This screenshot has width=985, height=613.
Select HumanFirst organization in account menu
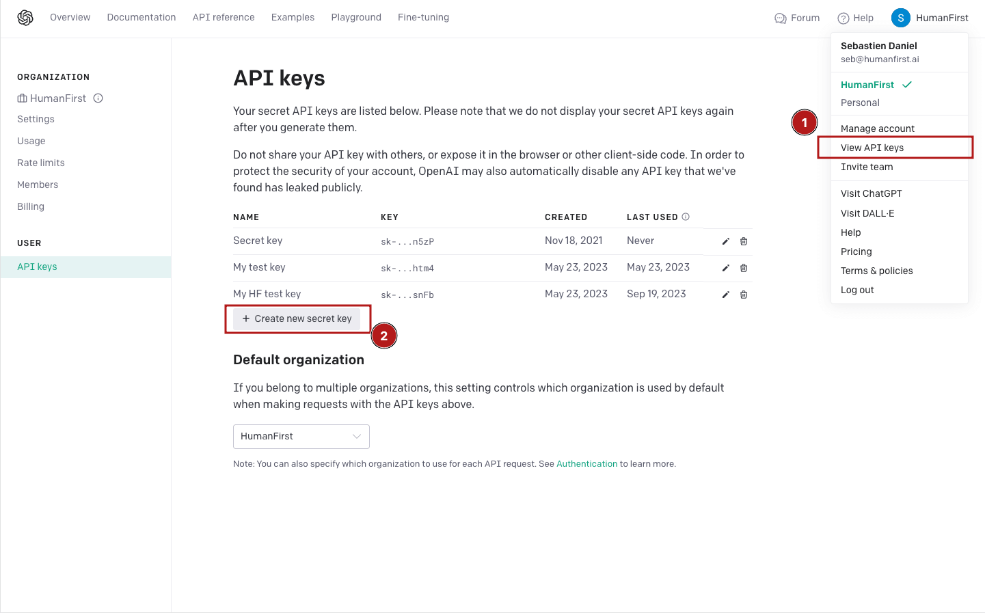[x=867, y=85]
